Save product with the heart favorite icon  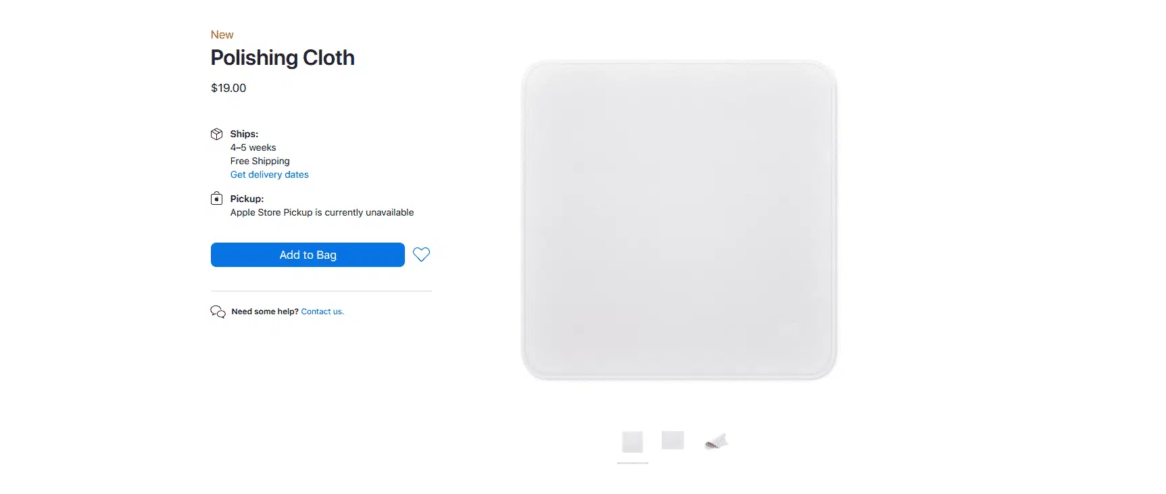click(421, 255)
